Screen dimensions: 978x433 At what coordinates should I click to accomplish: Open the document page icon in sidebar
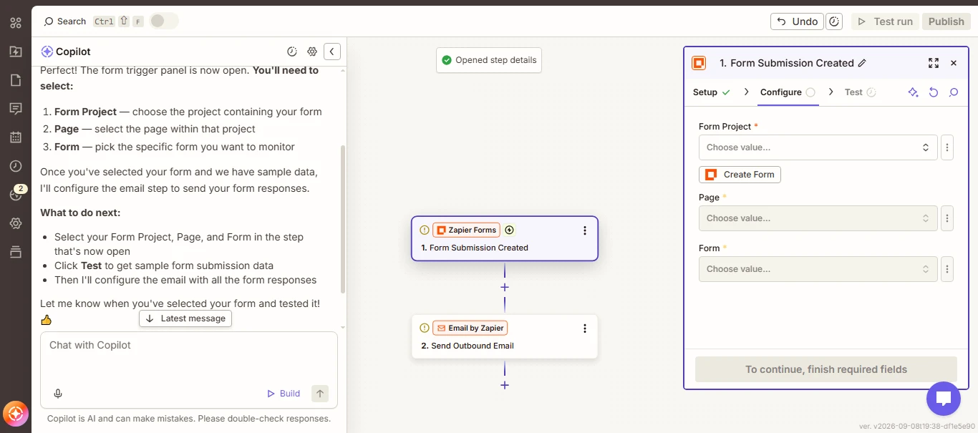16,80
